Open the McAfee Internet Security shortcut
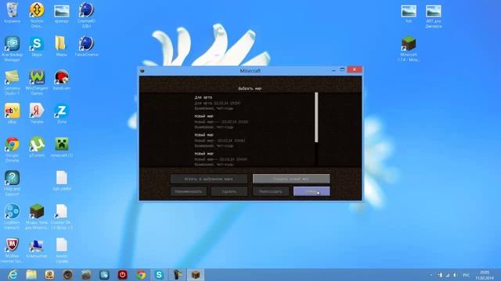 (x=13, y=251)
